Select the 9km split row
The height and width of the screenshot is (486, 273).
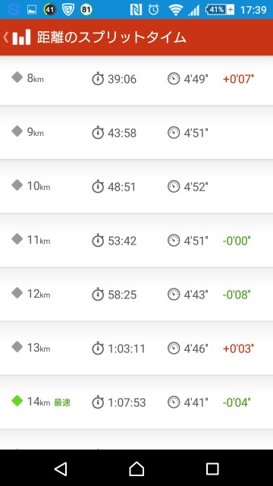pyautogui.click(x=136, y=133)
